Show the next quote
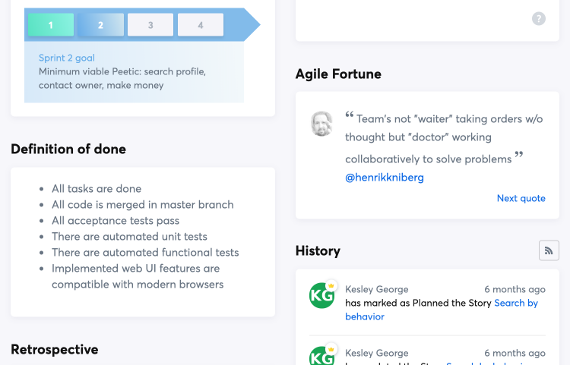 521,198
